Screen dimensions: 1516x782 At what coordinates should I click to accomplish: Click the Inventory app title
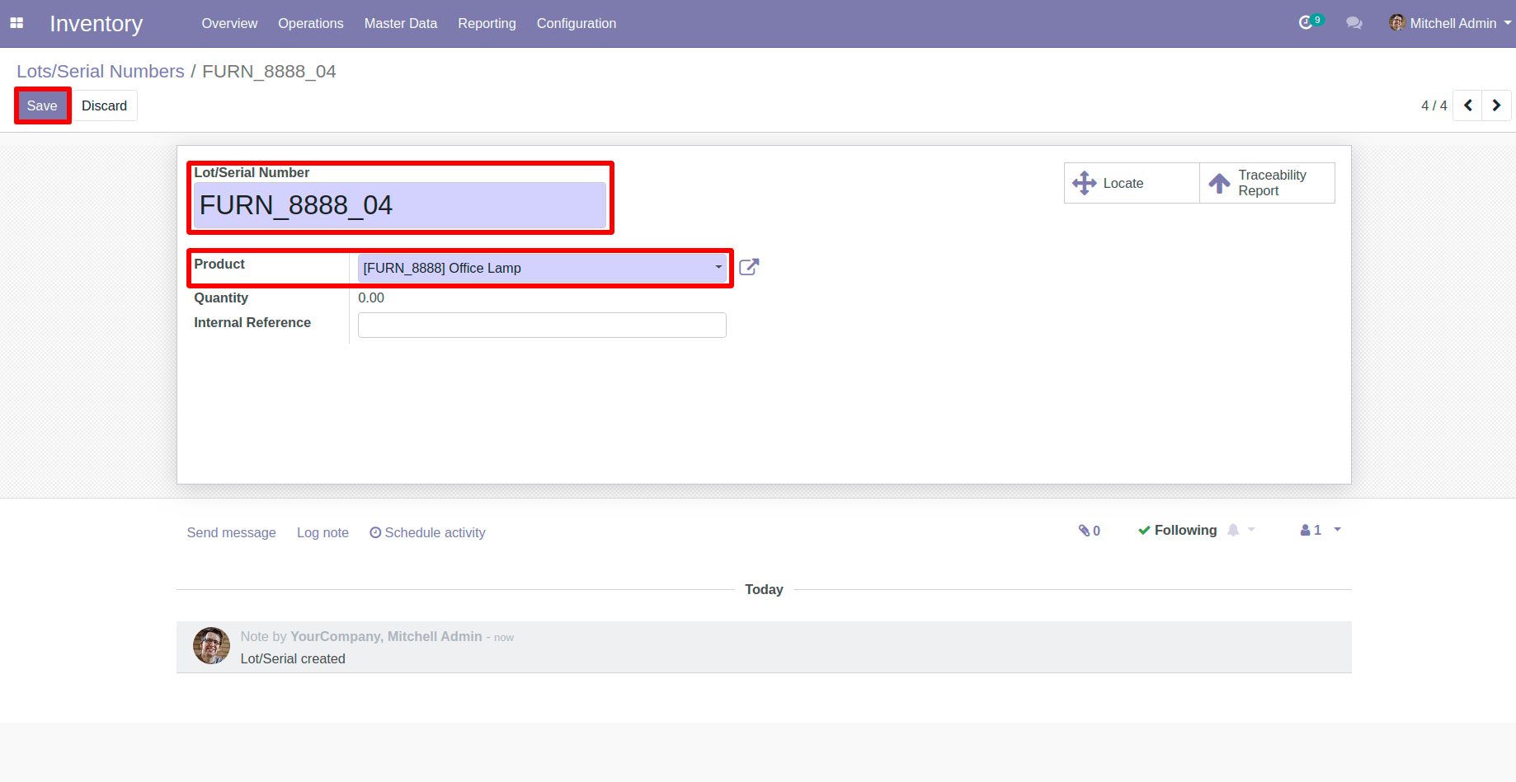tap(97, 23)
